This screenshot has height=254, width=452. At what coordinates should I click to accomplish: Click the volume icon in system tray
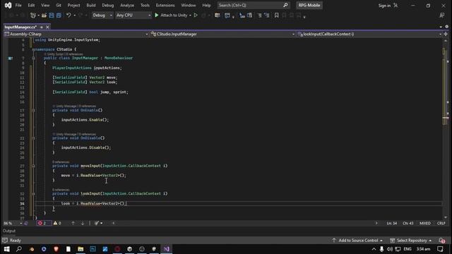[x=390, y=249]
